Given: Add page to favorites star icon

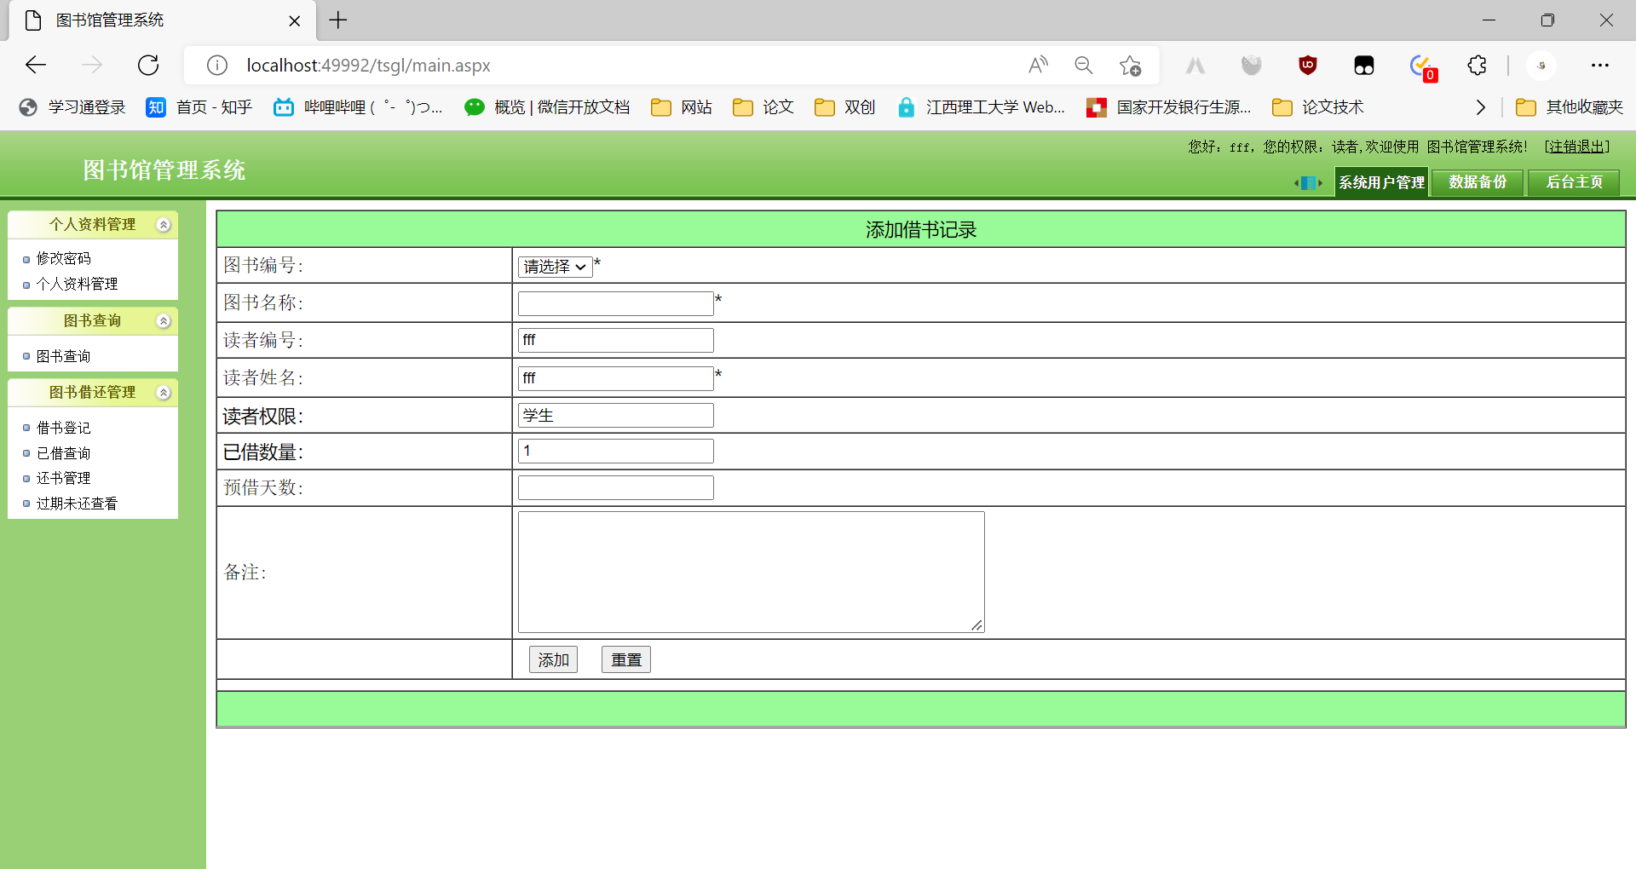Looking at the screenshot, I should 1131,65.
